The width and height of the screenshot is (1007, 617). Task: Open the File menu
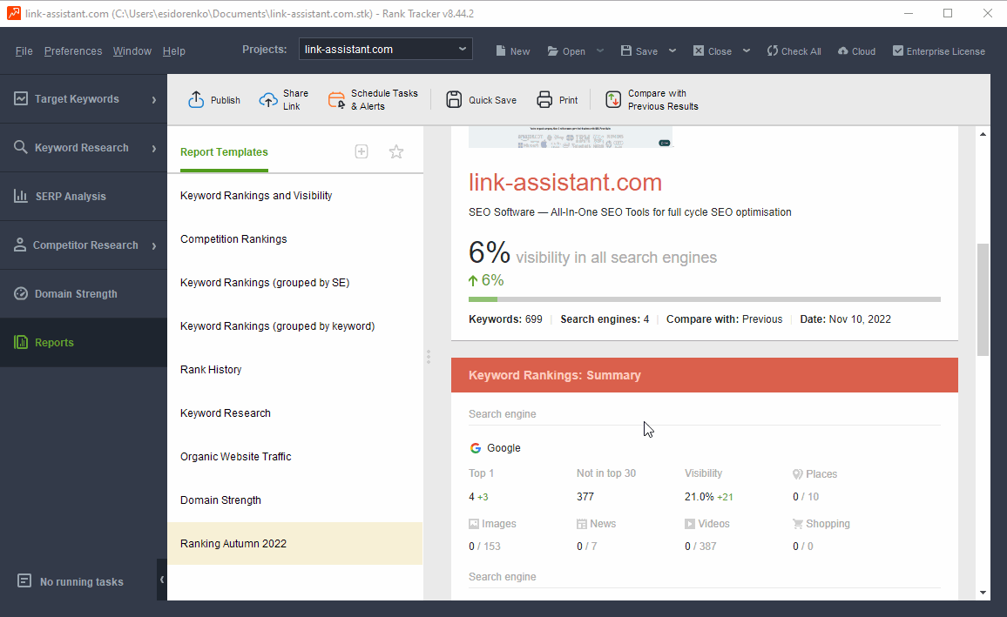[x=24, y=50]
